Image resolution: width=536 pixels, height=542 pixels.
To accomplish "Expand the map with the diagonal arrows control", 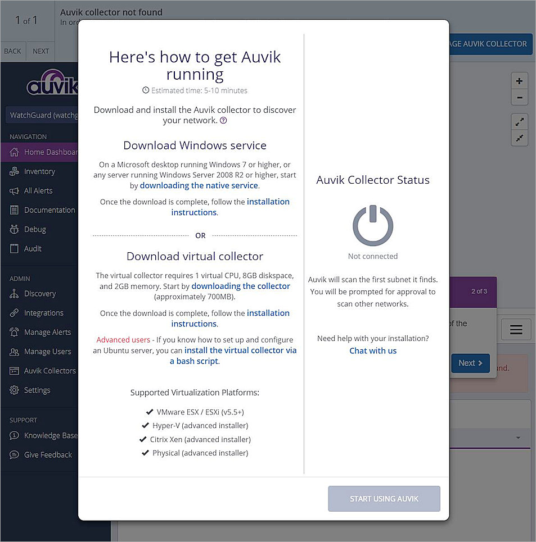I will click(x=519, y=121).
